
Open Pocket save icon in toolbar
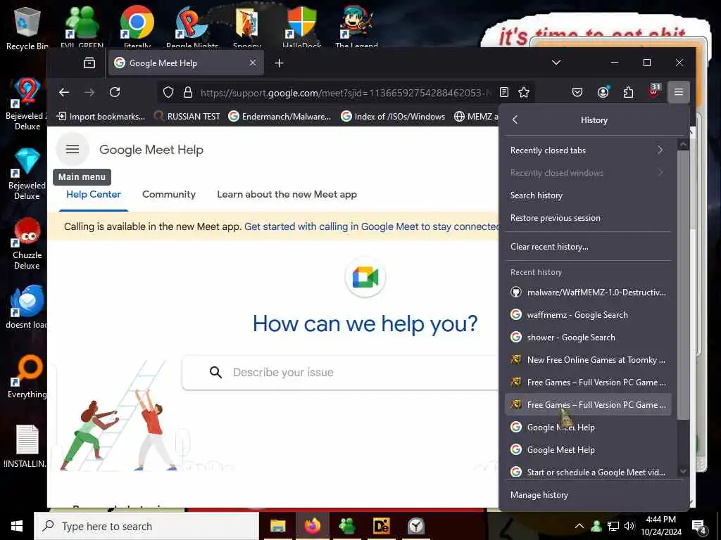click(577, 92)
